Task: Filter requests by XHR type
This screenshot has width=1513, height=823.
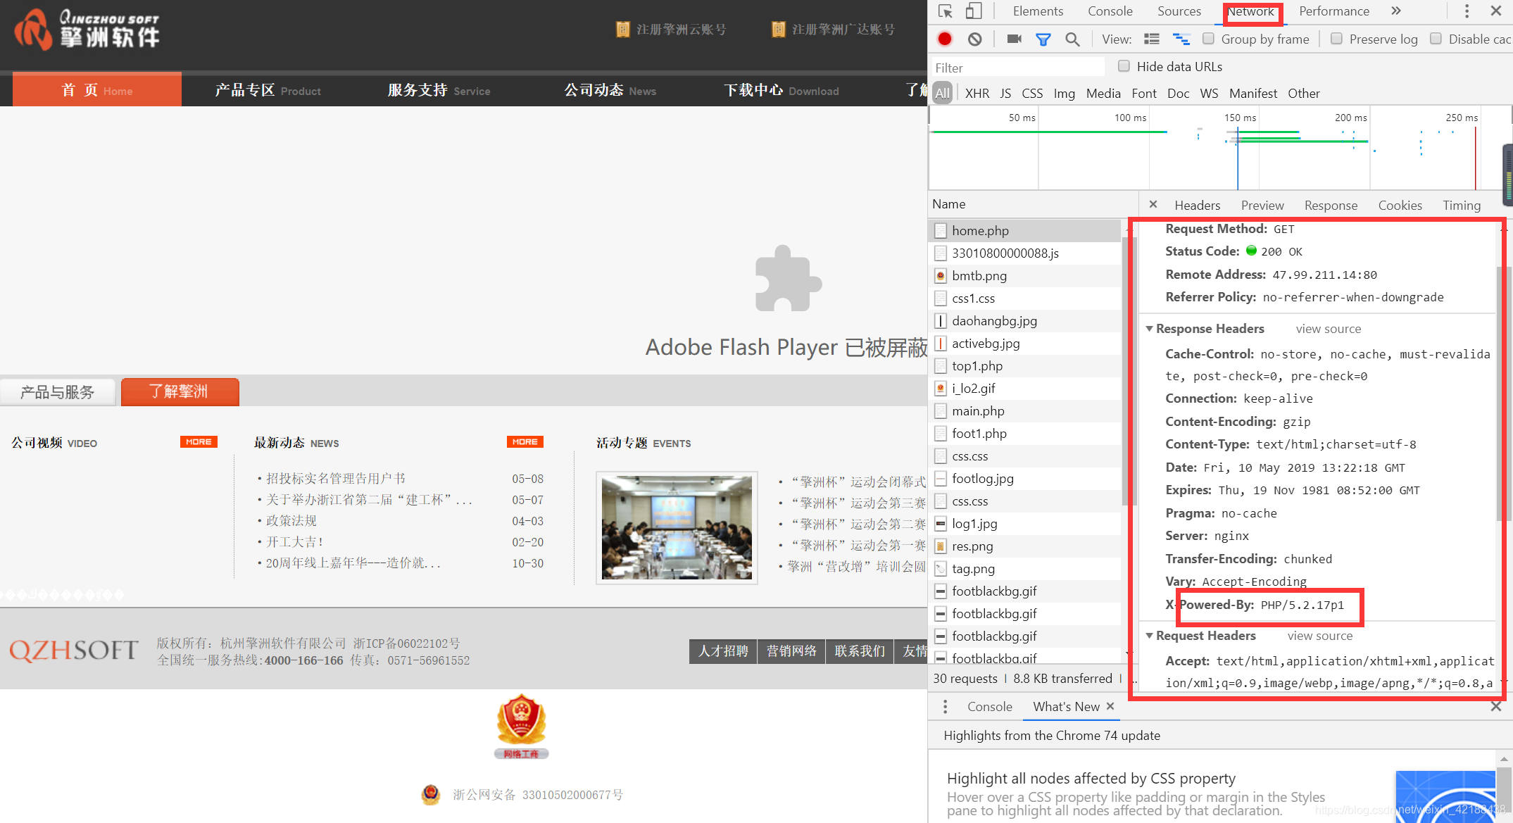Action: point(977,94)
